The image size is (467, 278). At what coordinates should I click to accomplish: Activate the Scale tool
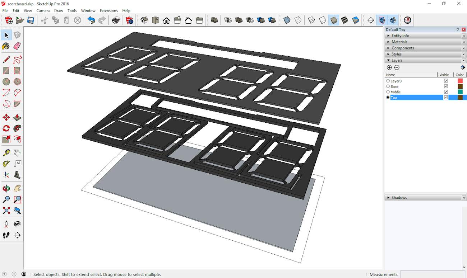pos(6,139)
